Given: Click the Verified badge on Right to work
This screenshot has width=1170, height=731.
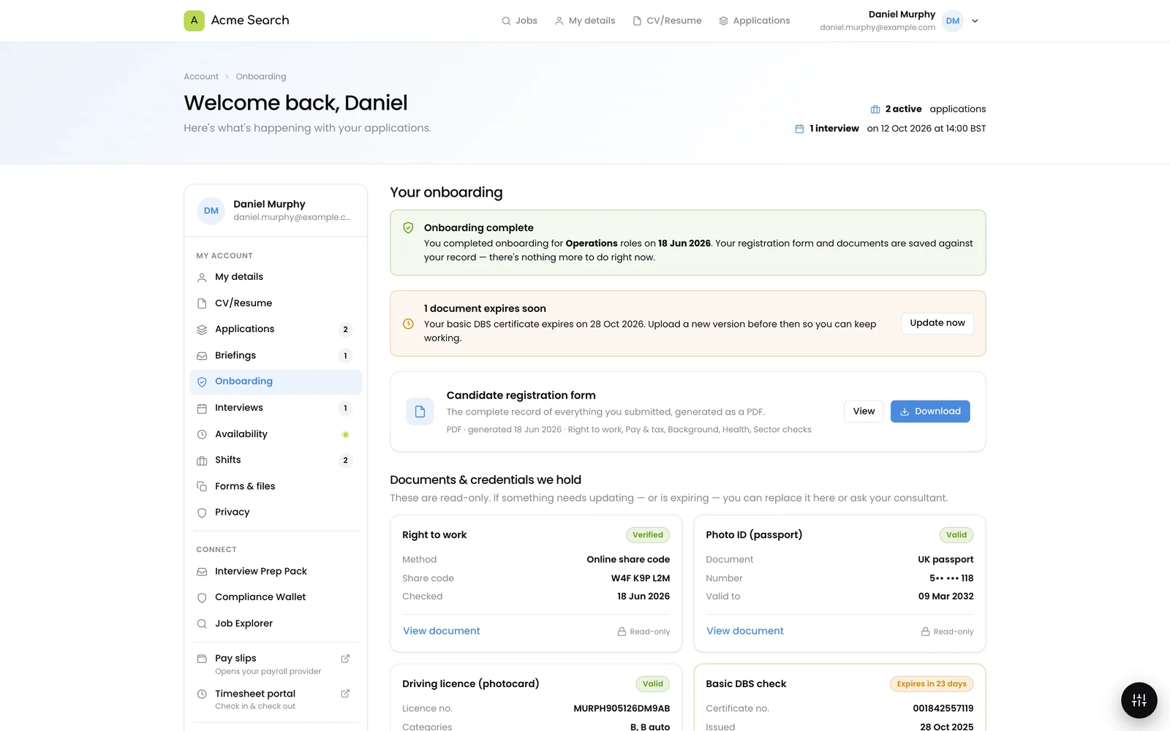Looking at the screenshot, I should pos(648,535).
